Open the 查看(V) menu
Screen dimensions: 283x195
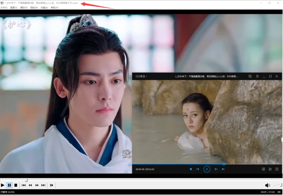pyautogui.click(x=14, y=7)
